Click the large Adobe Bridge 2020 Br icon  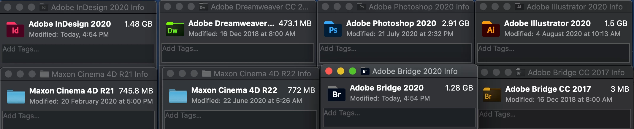pyautogui.click(x=336, y=93)
